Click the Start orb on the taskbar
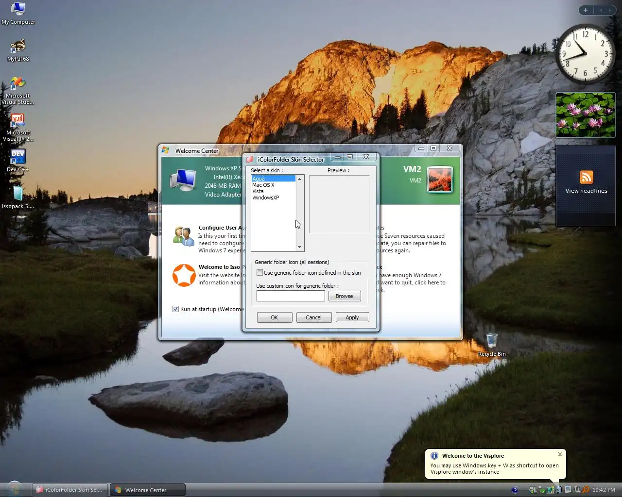 click(14, 489)
